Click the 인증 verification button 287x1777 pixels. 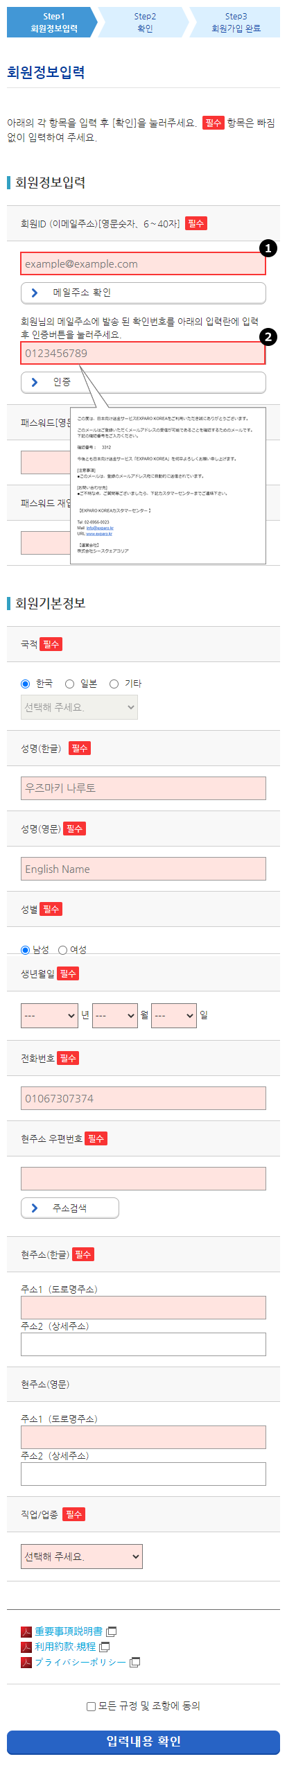point(143,382)
